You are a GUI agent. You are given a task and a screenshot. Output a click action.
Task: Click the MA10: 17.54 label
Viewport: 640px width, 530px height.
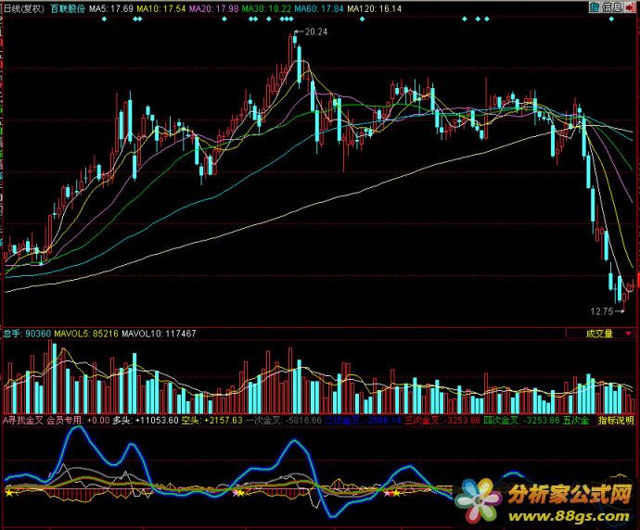coord(160,8)
